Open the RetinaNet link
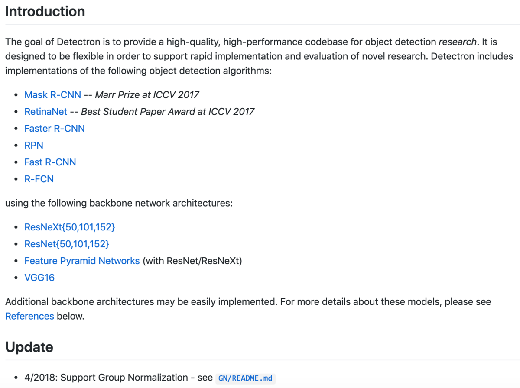 pos(45,111)
